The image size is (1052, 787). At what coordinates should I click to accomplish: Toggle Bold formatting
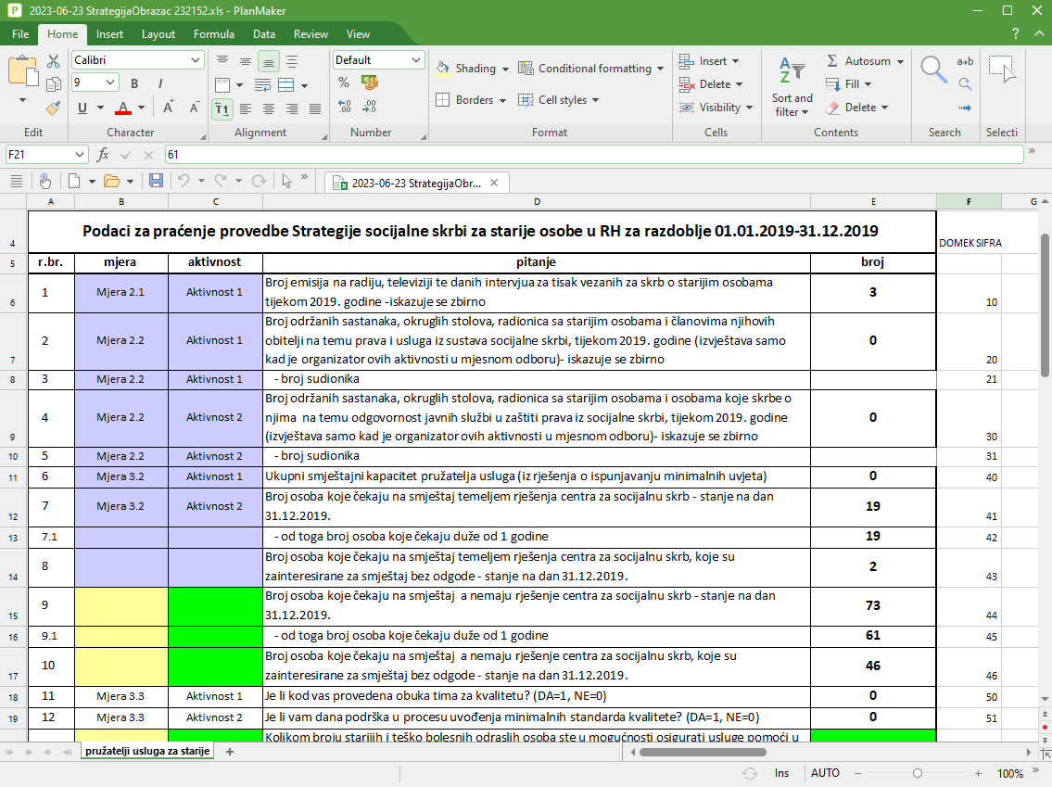click(134, 83)
